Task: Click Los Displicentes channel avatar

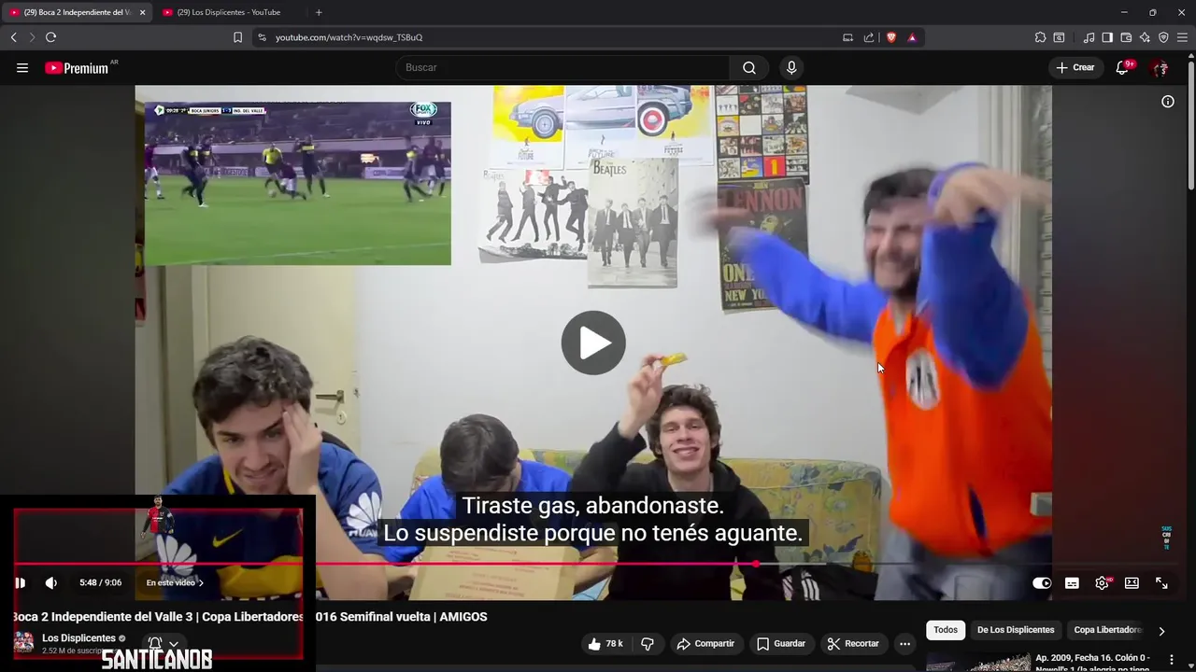Action: click(x=23, y=643)
